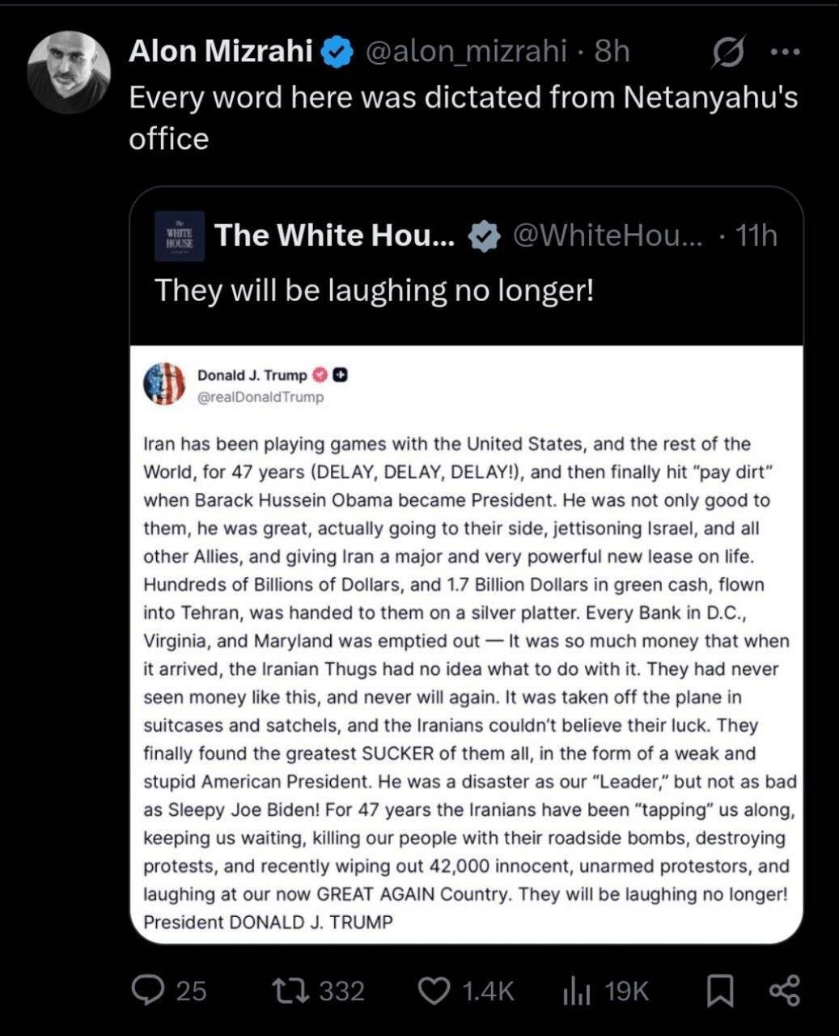Click the 8h post timestamp

click(612, 51)
